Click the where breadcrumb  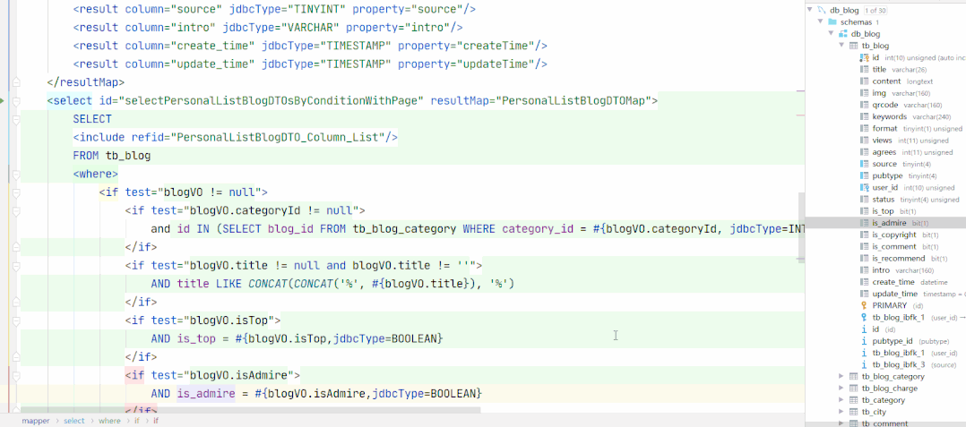coord(109,421)
